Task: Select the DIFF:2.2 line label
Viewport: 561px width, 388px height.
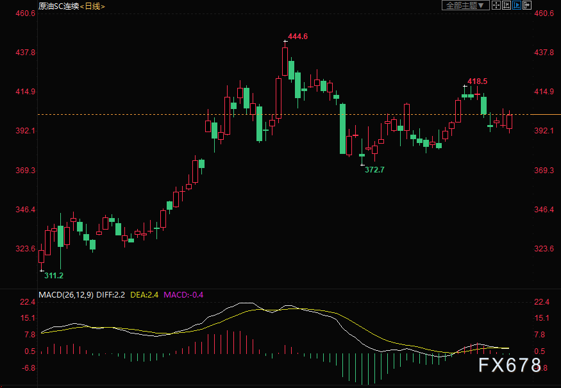Action: click(x=112, y=295)
